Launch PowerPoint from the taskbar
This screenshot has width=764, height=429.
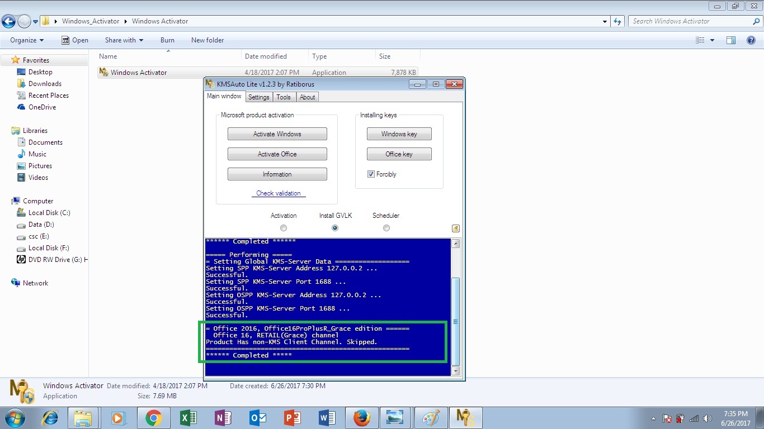(292, 418)
